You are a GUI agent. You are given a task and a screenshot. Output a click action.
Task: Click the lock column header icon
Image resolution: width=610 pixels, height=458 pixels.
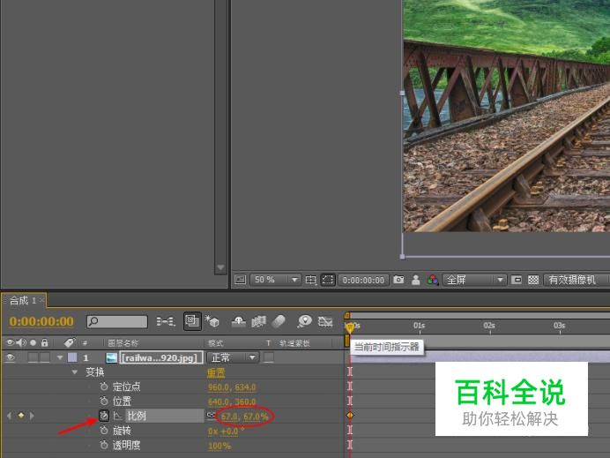point(44,342)
